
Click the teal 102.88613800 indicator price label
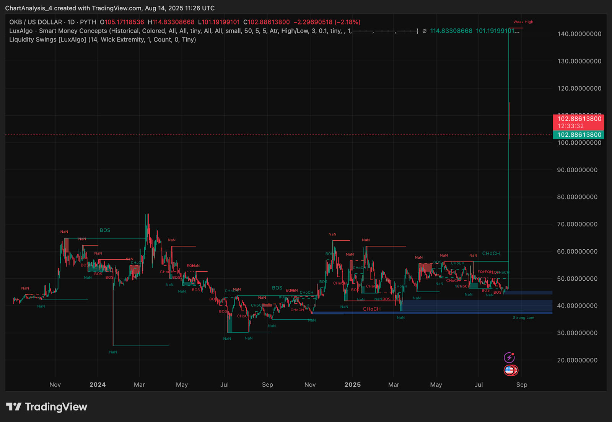(x=578, y=134)
